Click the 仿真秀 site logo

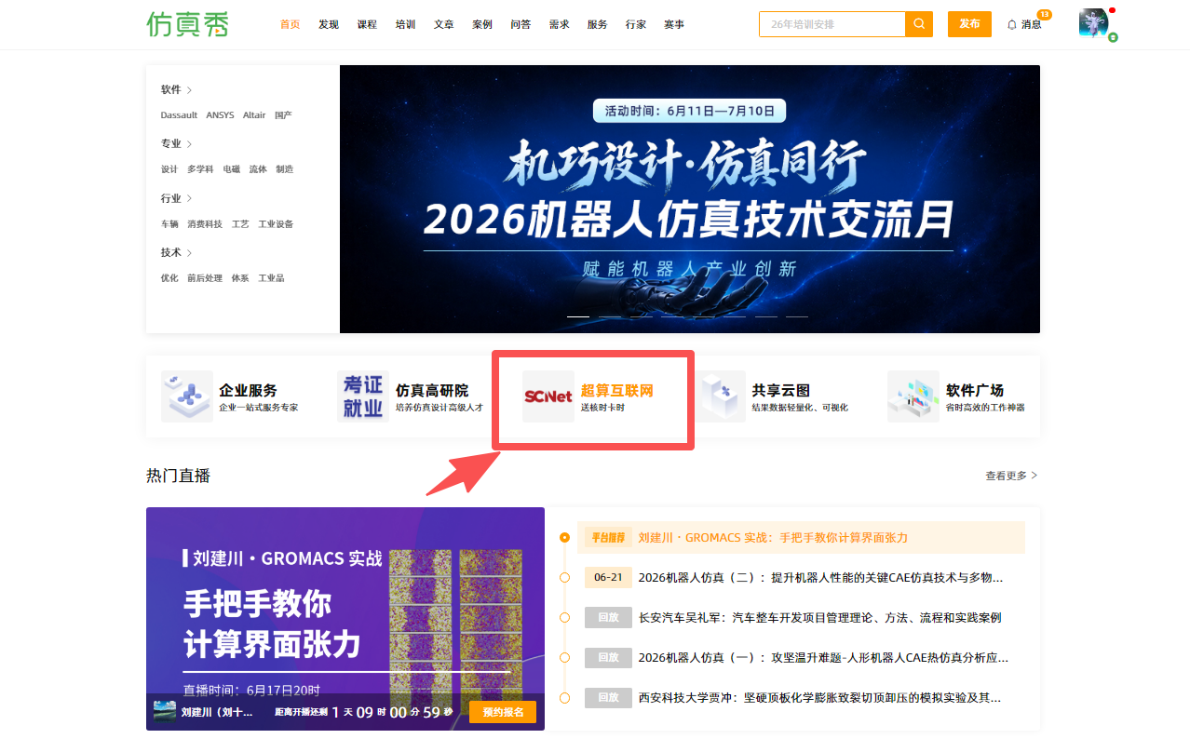pyautogui.click(x=186, y=24)
